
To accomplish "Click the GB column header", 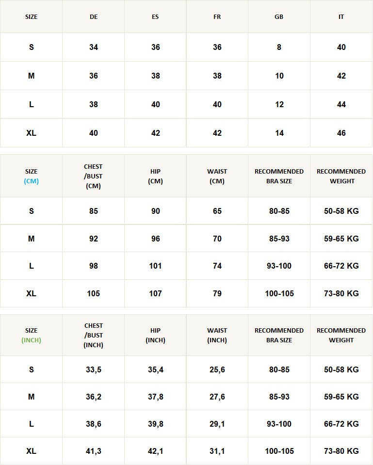I will tap(279, 17).
